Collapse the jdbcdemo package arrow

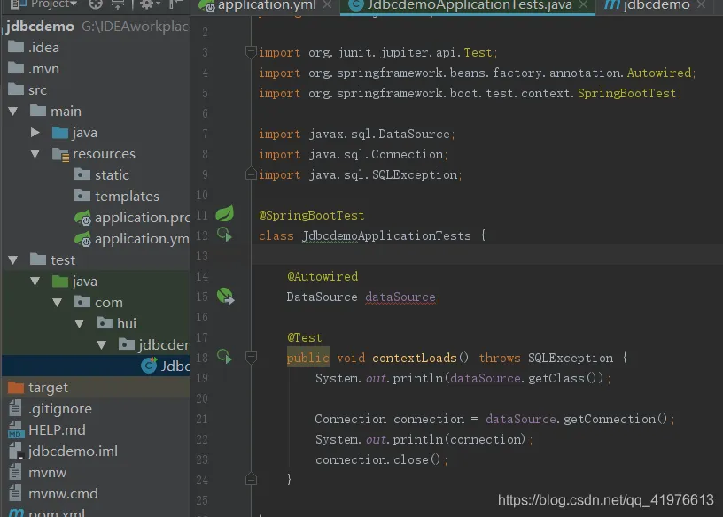pos(101,345)
